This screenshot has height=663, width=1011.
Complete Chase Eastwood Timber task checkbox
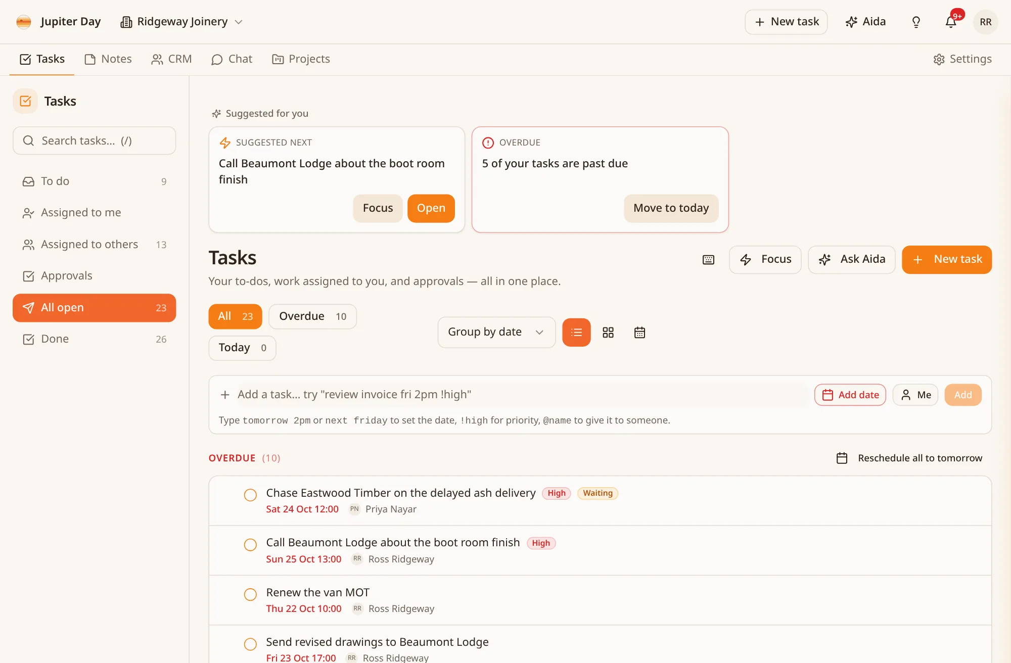pos(250,495)
